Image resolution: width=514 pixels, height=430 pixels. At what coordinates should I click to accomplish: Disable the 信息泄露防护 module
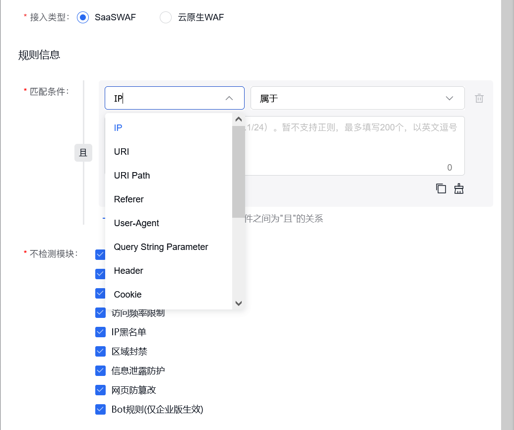(100, 370)
